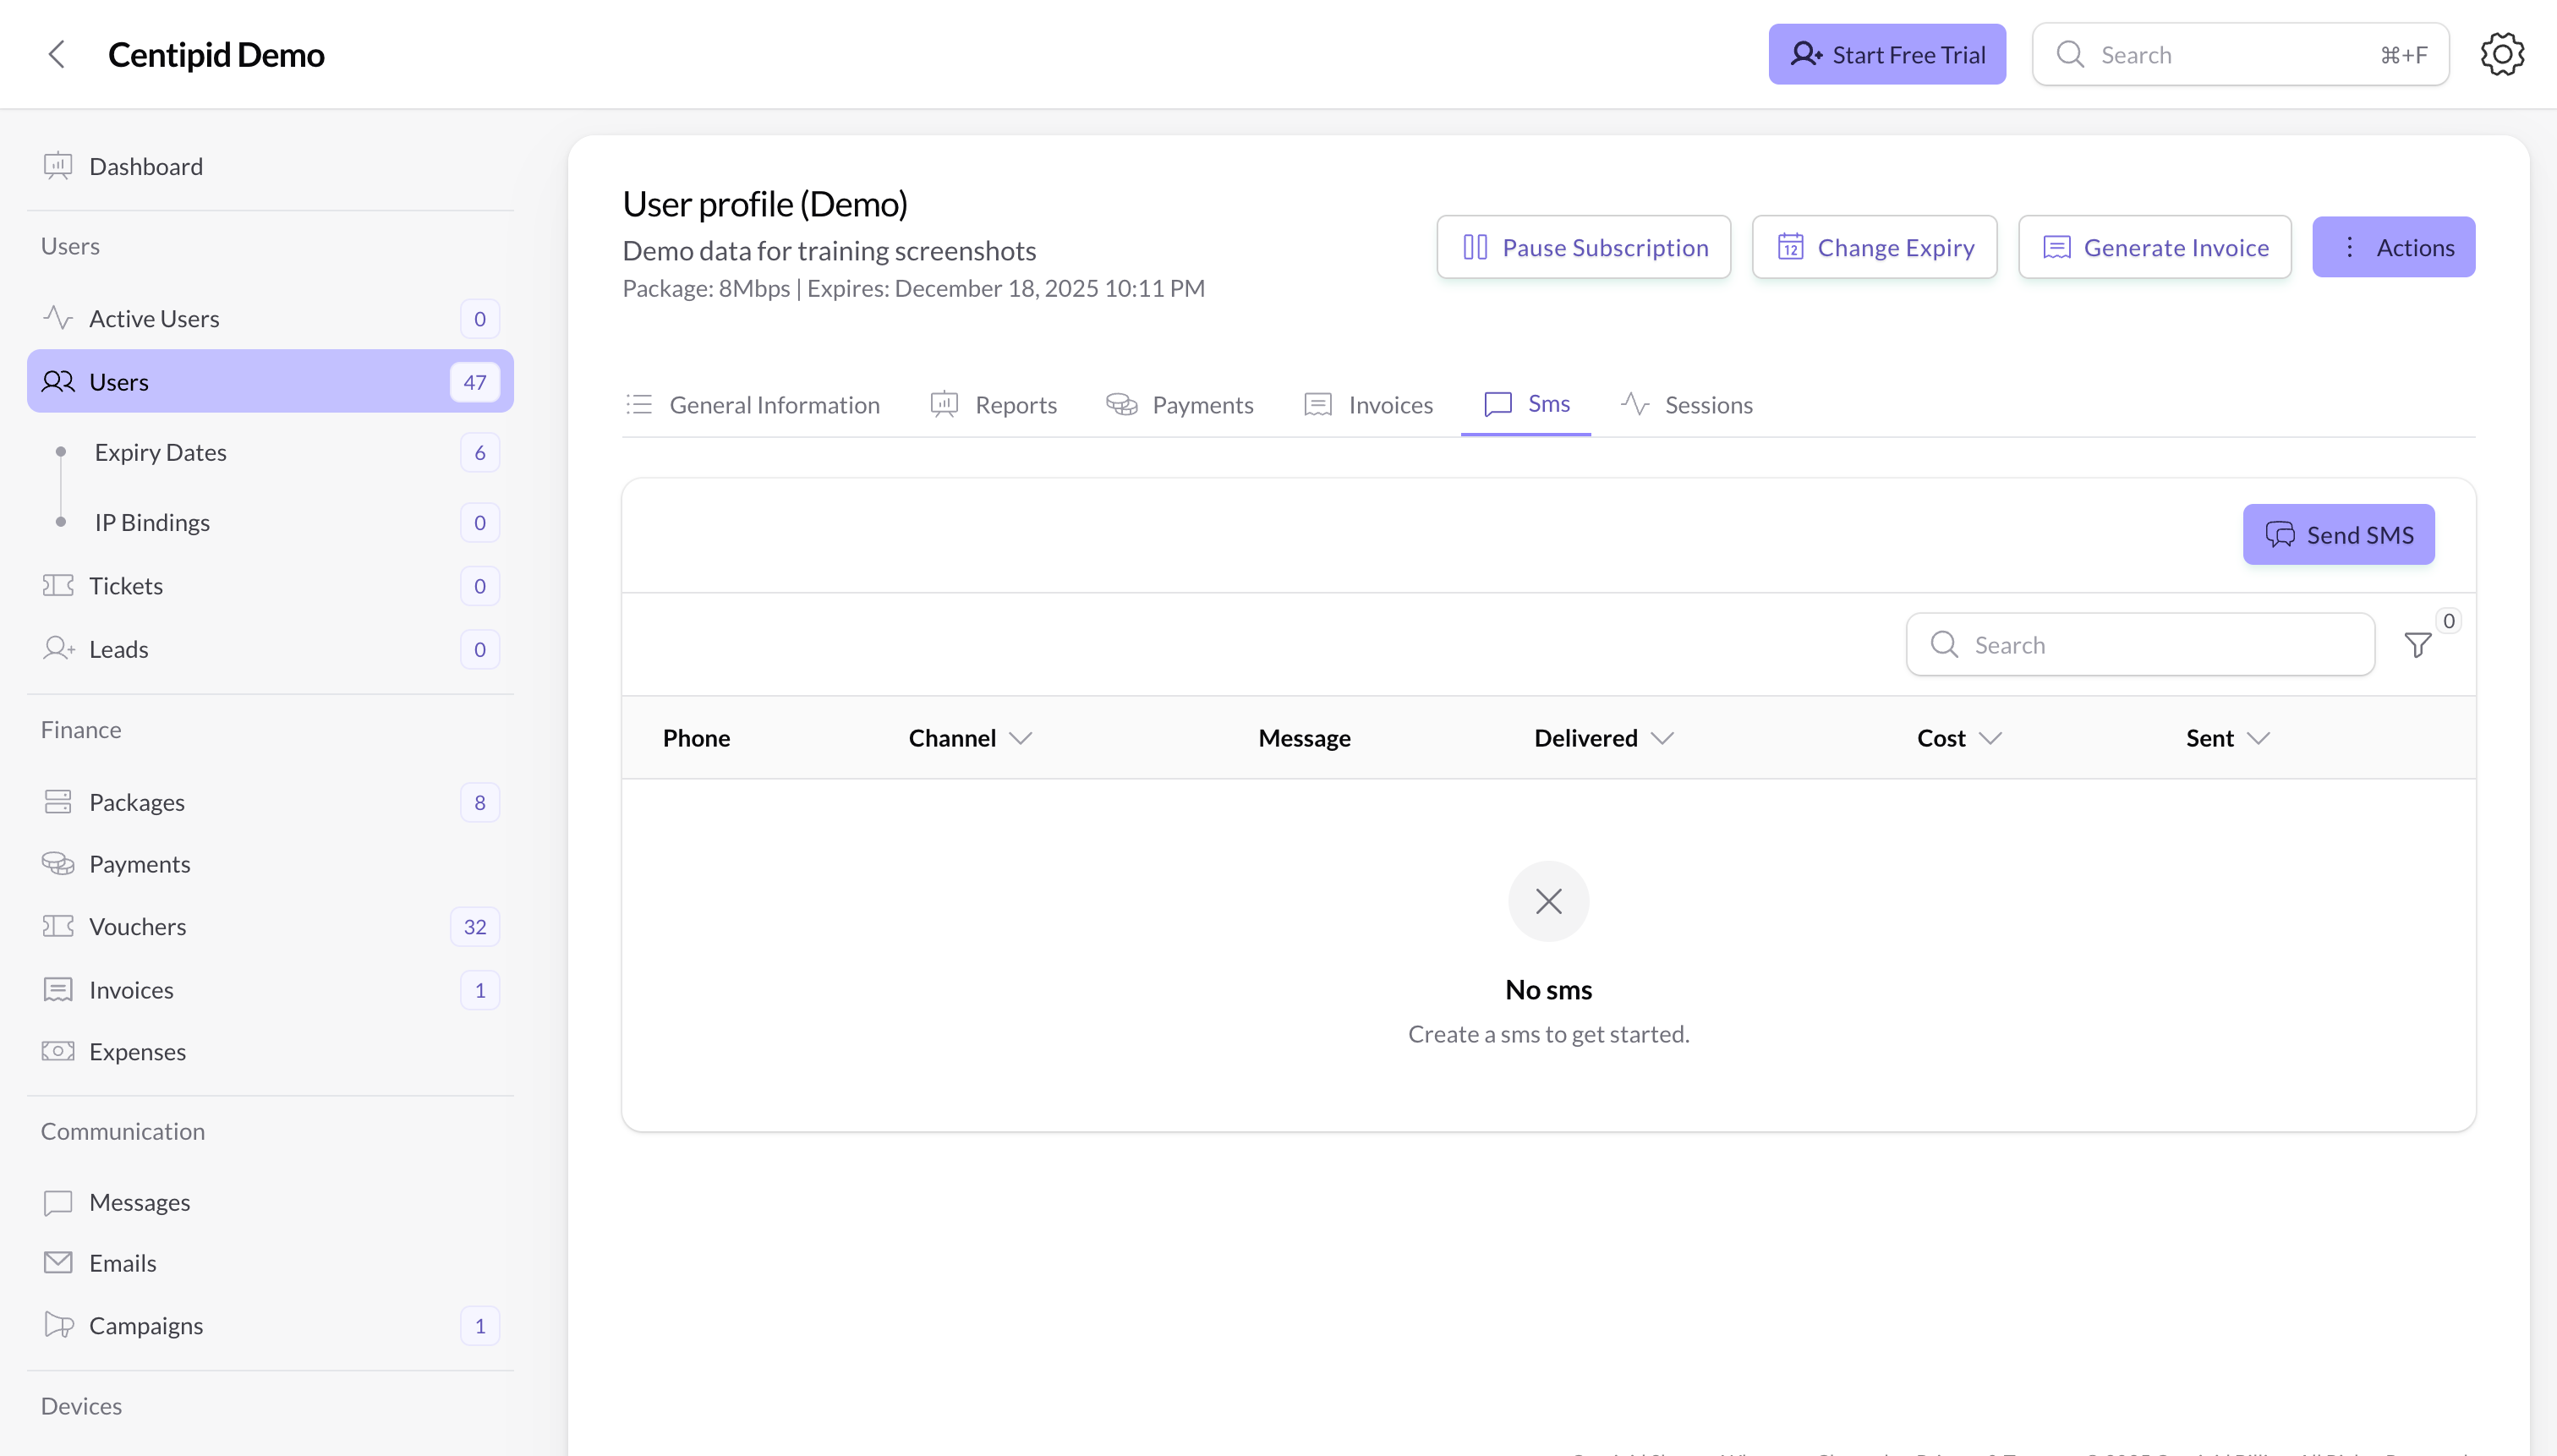Open the Actions menu button

tap(2393, 247)
